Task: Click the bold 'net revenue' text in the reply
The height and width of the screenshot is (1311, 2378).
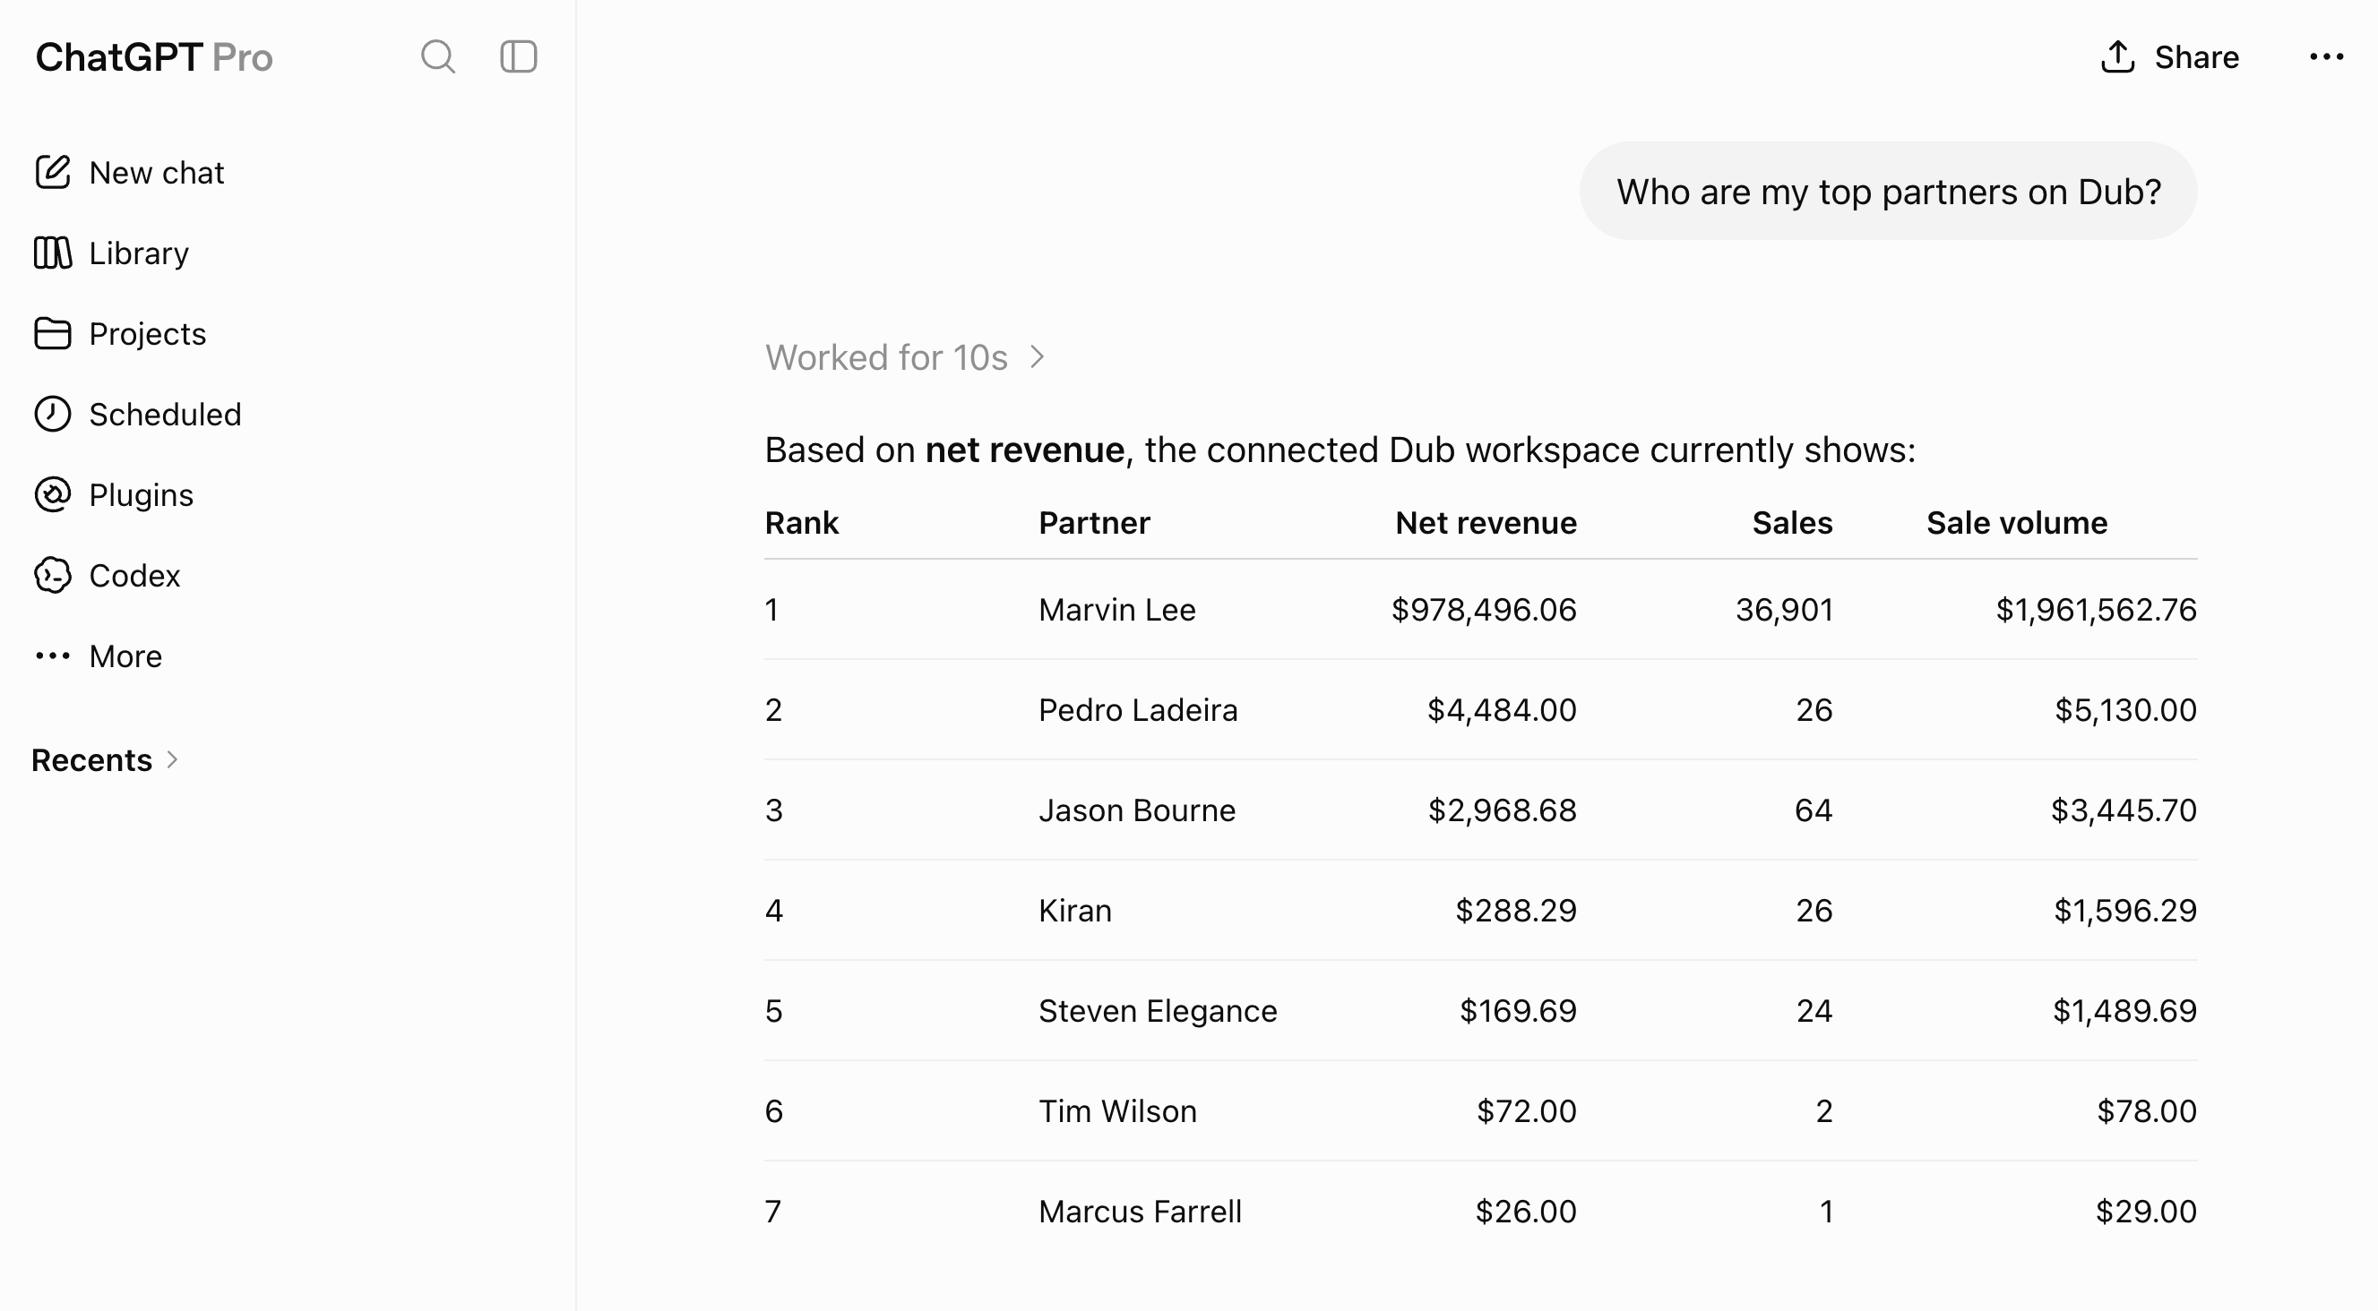Action: (x=1025, y=450)
